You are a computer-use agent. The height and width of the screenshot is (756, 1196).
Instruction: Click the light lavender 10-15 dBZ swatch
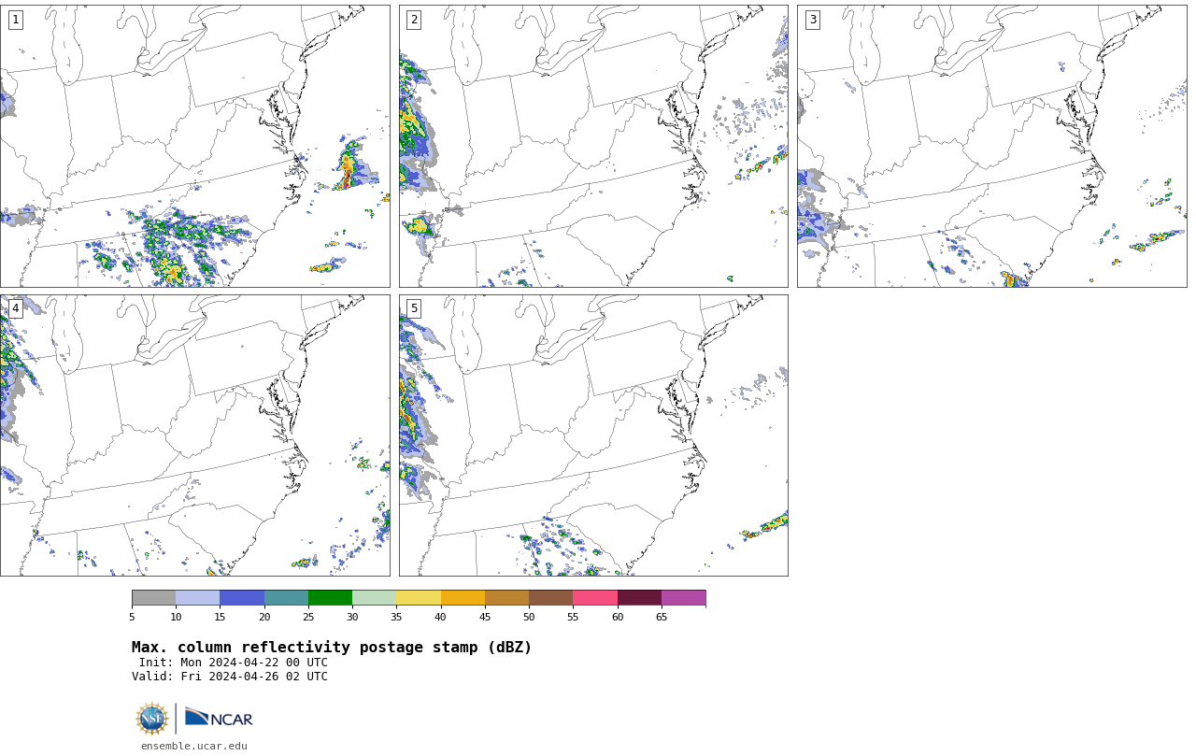(197, 598)
